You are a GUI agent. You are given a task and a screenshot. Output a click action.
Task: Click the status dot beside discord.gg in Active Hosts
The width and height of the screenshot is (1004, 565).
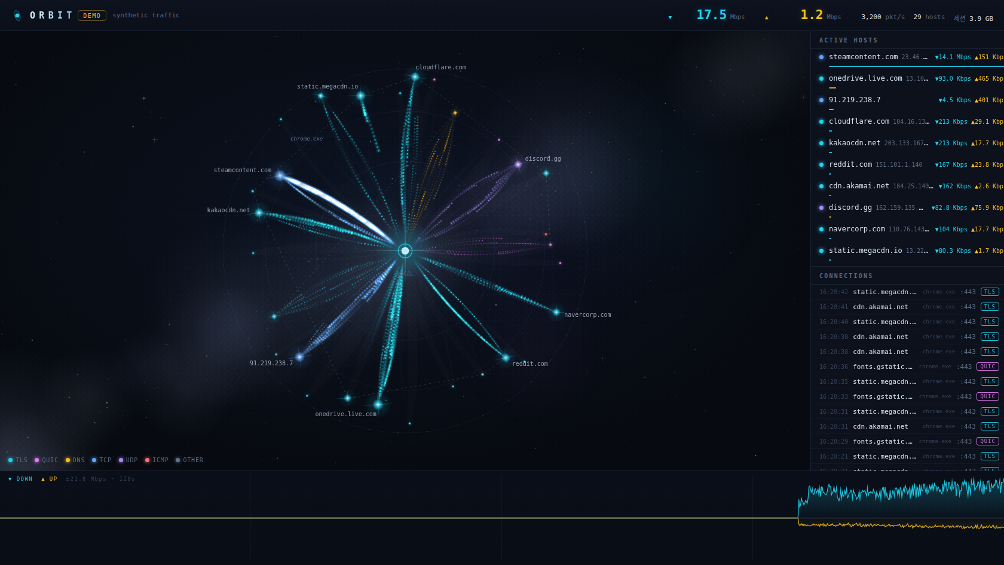pos(821,208)
